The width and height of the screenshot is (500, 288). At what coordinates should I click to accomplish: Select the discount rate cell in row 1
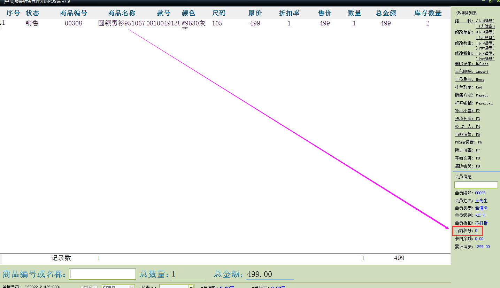point(289,23)
